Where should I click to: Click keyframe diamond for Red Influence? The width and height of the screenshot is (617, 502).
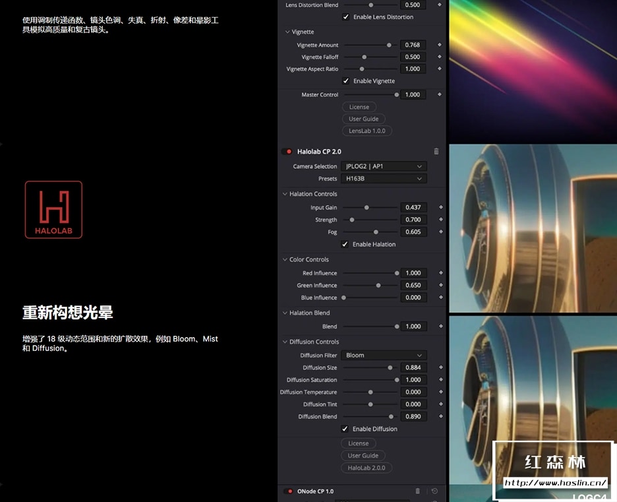point(441,273)
